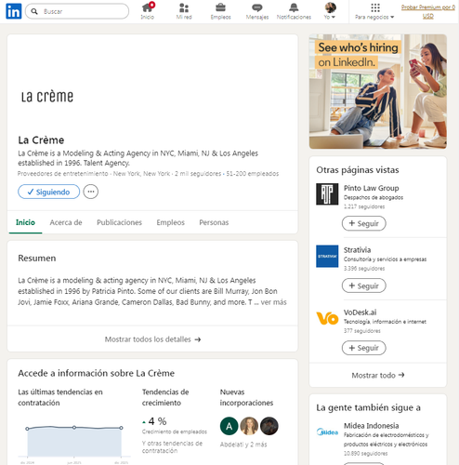Image resolution: width=459 pixels, height=465 pixels.
Task: Follow VoDesk.ai with Seguir button
Action: tap(363, 348)
